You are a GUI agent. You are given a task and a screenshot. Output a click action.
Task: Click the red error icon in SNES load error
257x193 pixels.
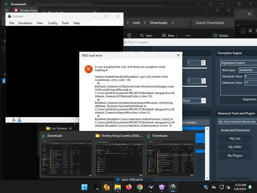click(x=89, y=69)
